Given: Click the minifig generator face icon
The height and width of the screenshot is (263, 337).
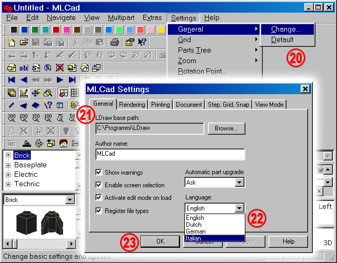Looking at the screenshot, I should [x=63, y=143].
